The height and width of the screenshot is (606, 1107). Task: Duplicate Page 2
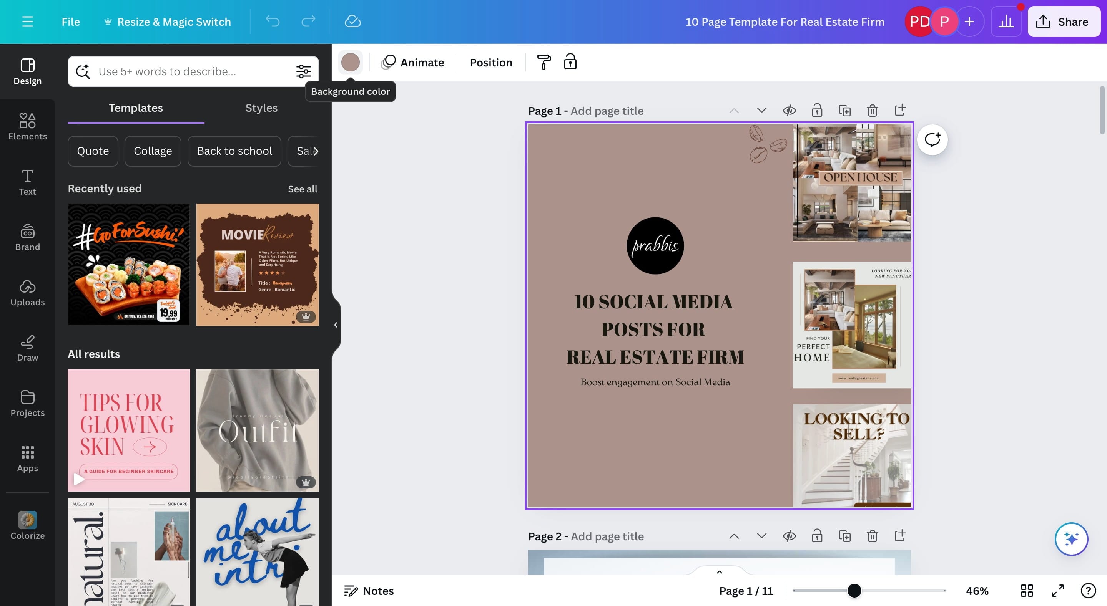pos(845,536)
